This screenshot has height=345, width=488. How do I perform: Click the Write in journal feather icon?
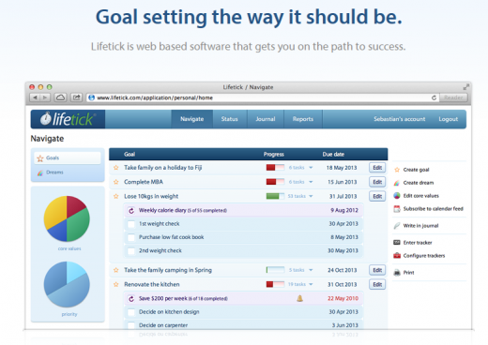point(397,226)
